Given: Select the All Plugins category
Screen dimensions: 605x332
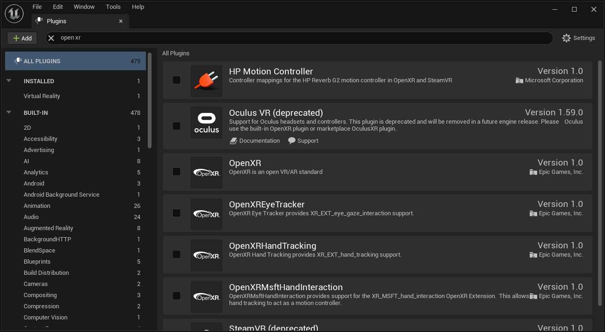Looking at the screenshot, I should coord(75,61).
